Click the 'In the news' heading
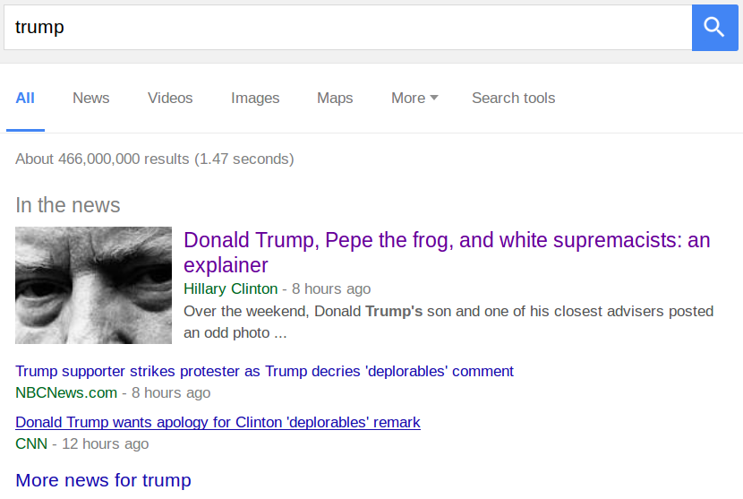The image size is (743, 499). [68, 205]
